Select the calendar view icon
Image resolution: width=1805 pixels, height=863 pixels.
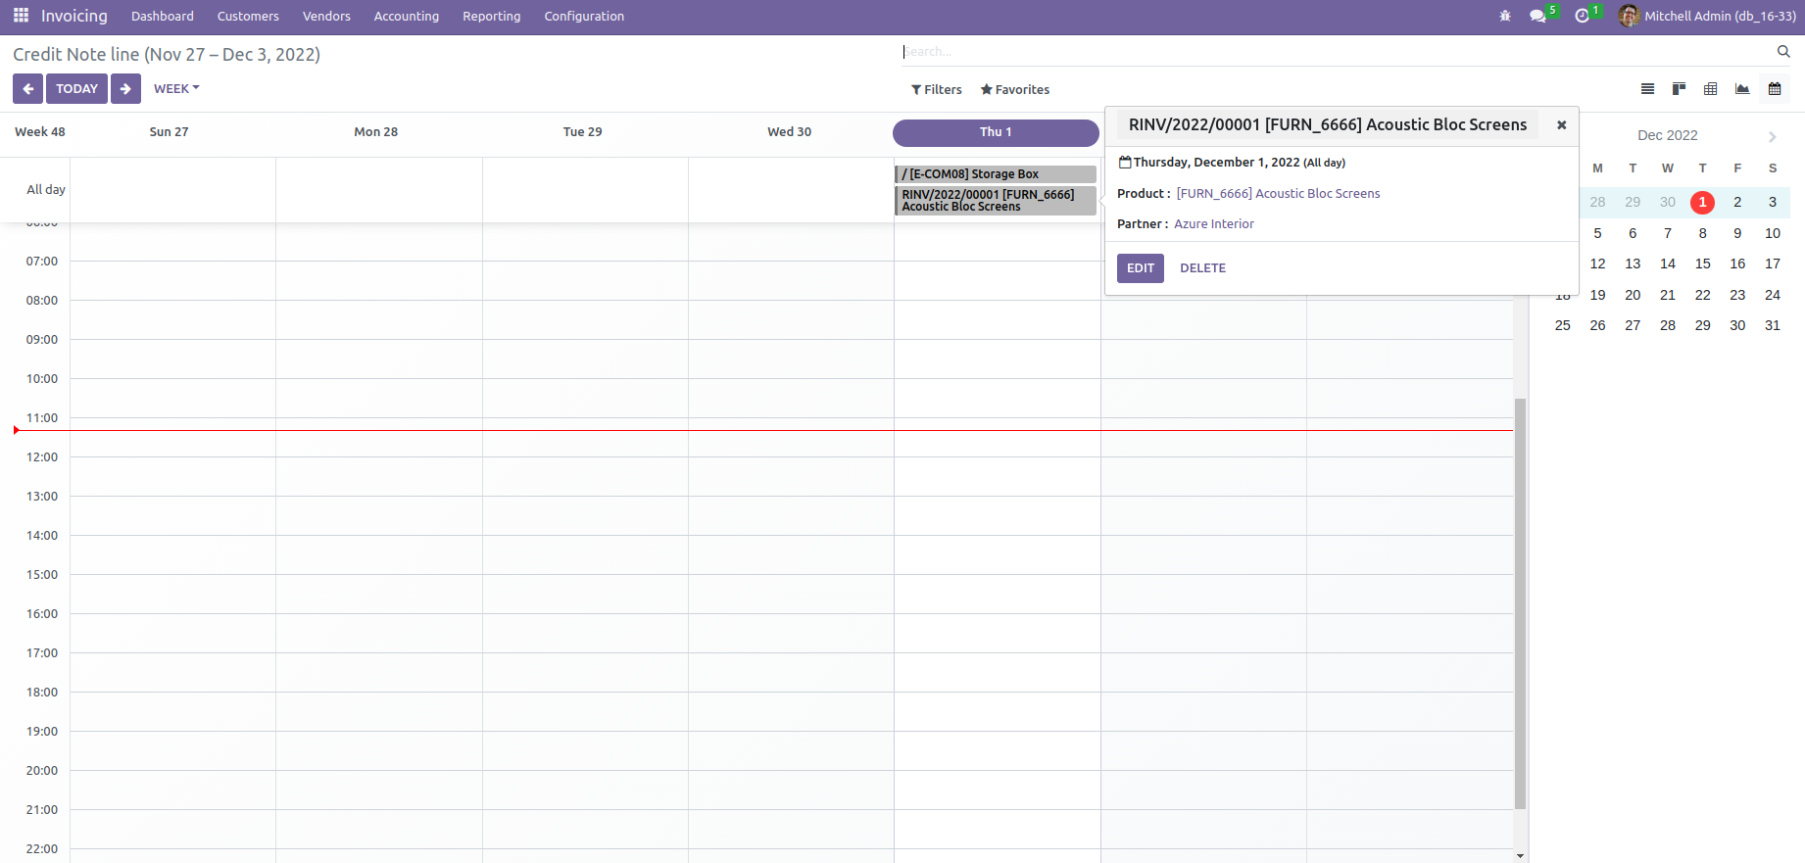point(1775,89)
